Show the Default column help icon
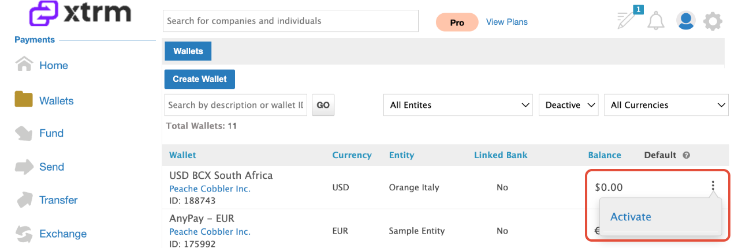This screenshot has height=248, width=742. (687, 155)
